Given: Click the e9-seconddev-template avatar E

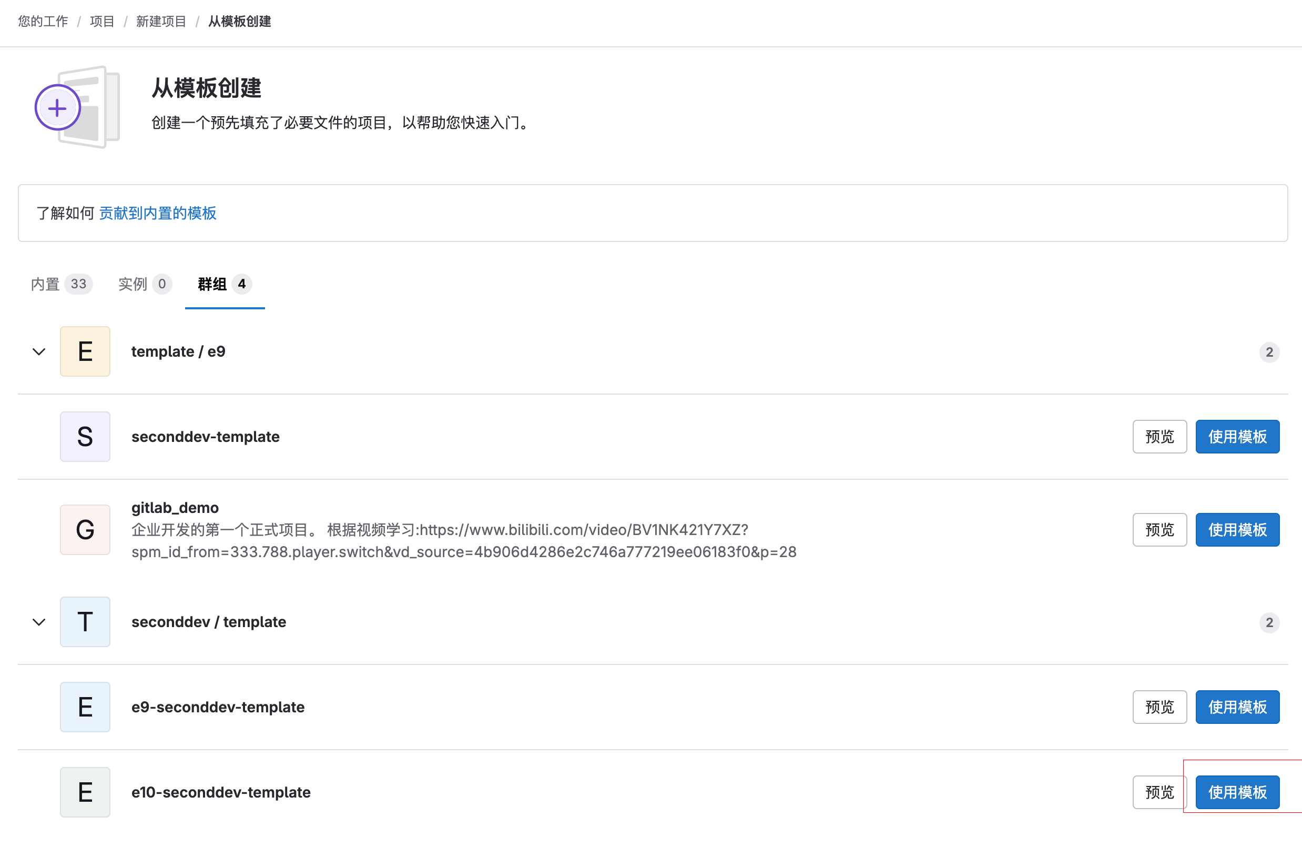Looking at the screenshot, I should [85, 707].
